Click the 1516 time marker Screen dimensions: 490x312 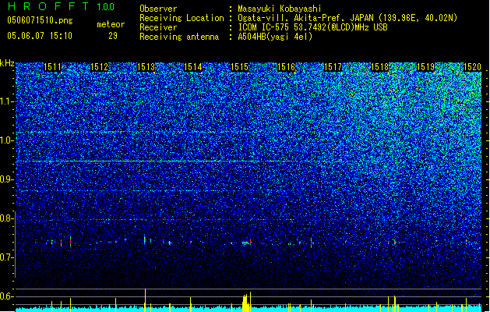286,67
